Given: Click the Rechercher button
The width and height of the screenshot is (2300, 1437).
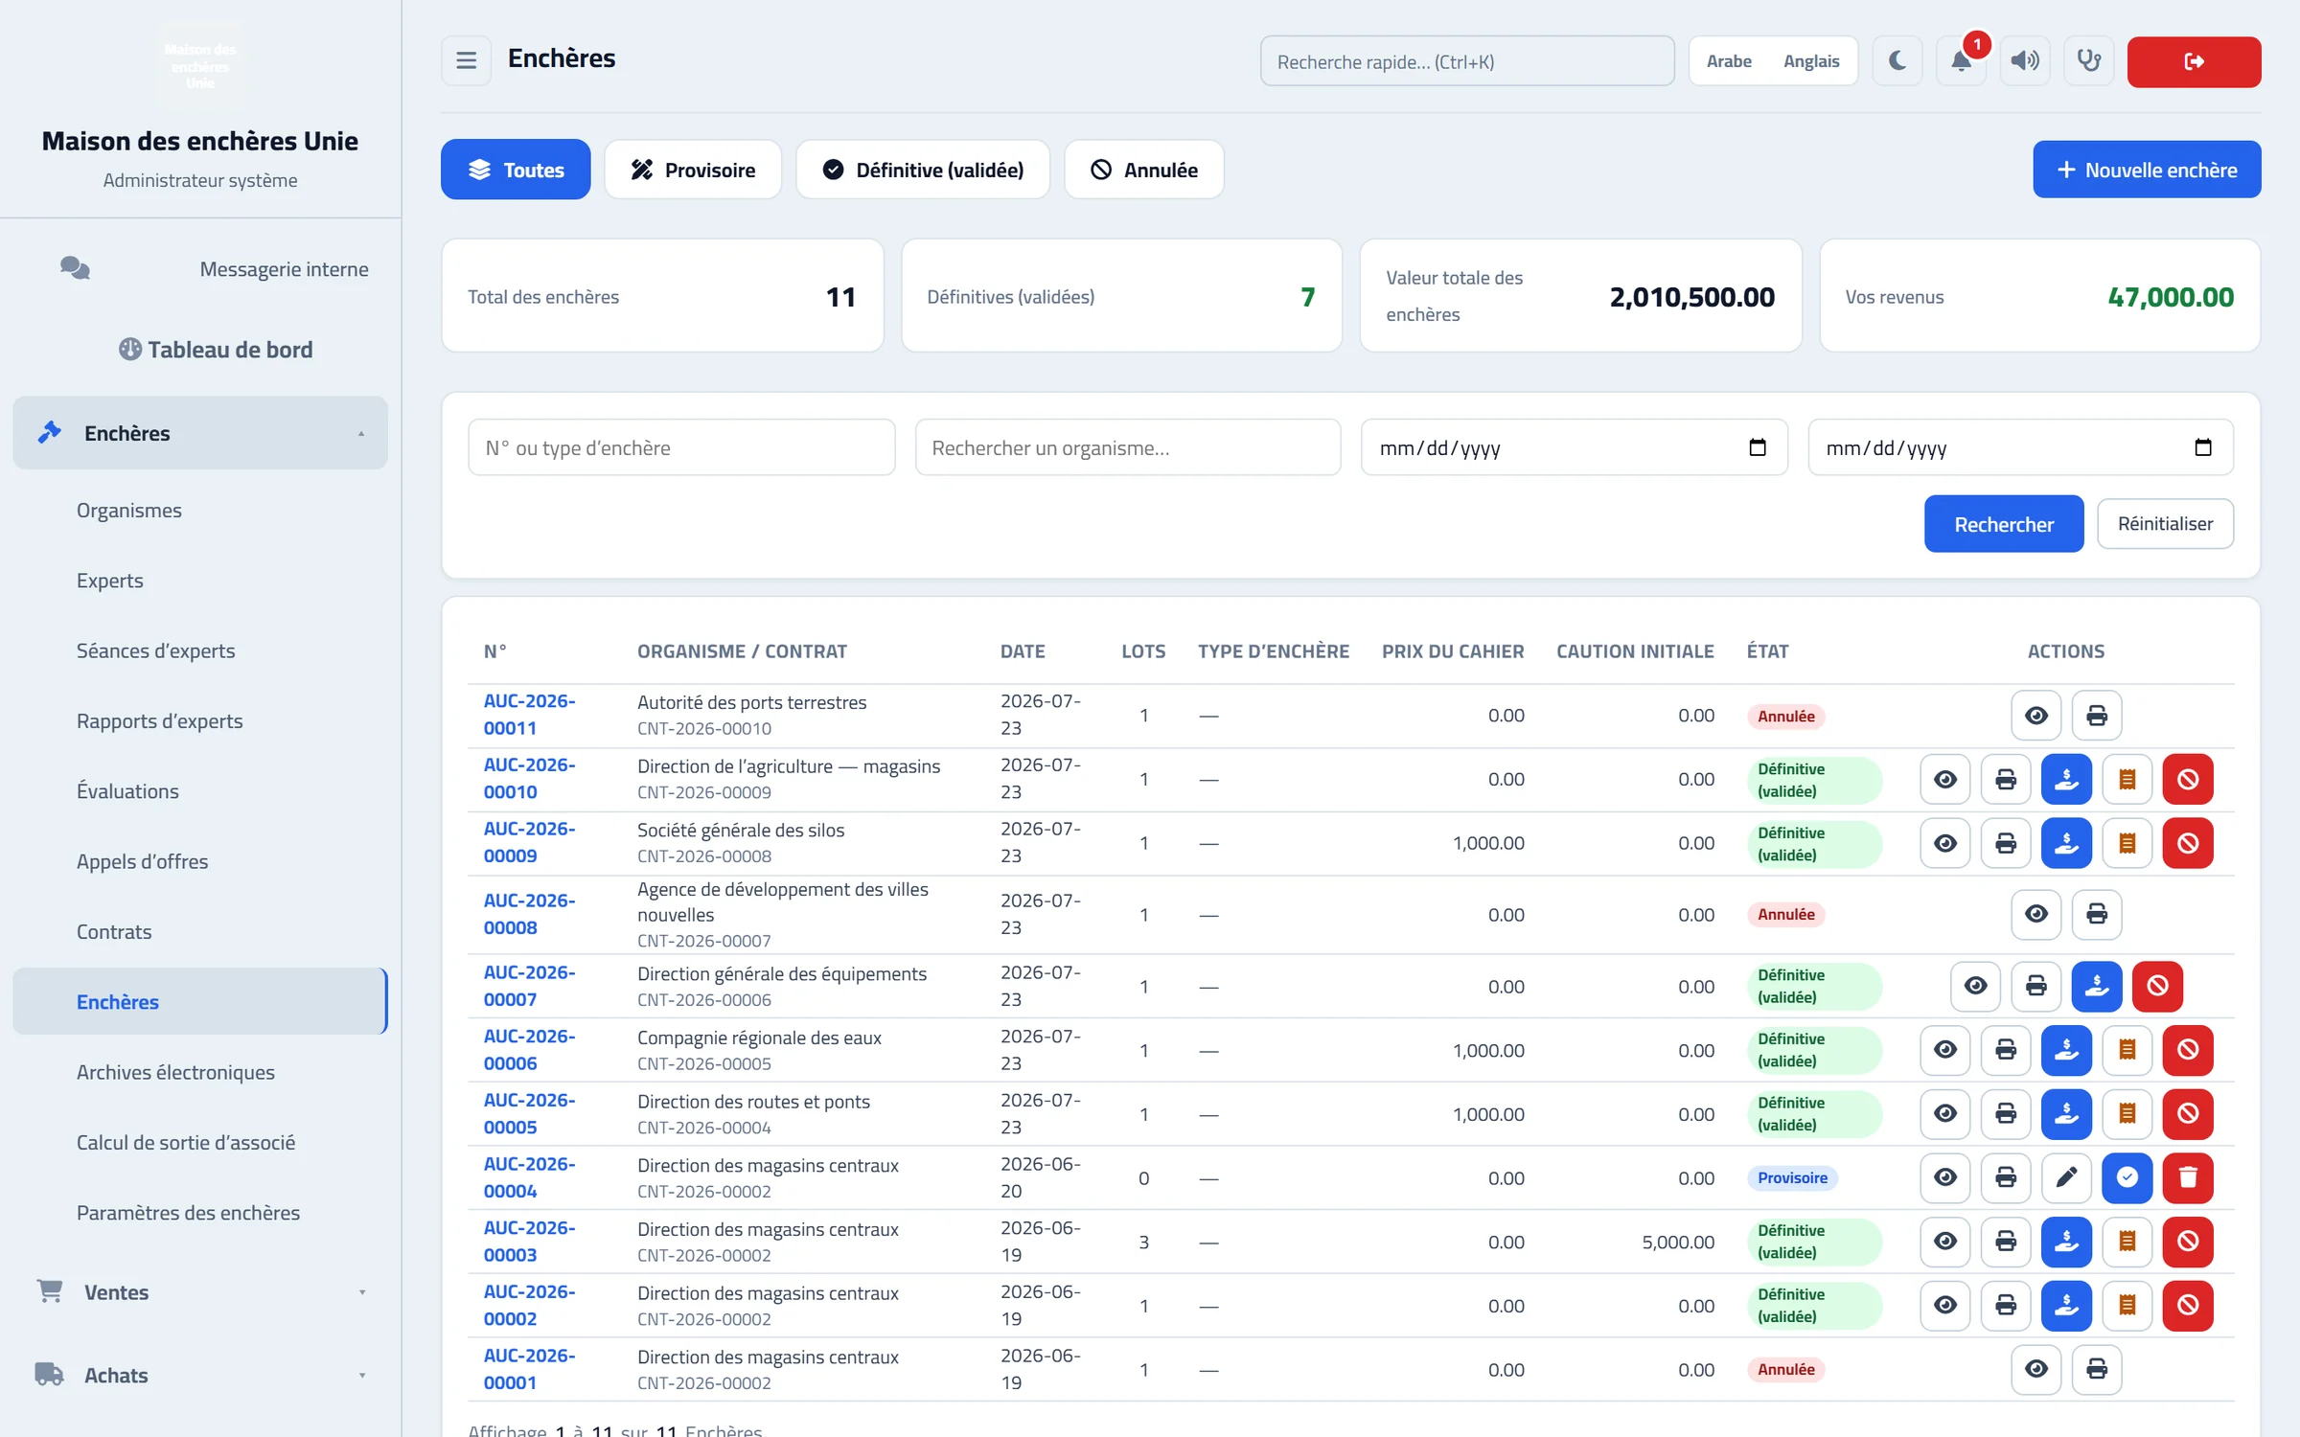Looking at the screenshot, I should pos(2004,524).
